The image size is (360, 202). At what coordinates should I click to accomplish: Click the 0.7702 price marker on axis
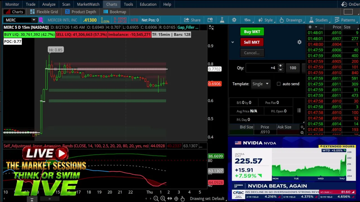pos(214,69)
